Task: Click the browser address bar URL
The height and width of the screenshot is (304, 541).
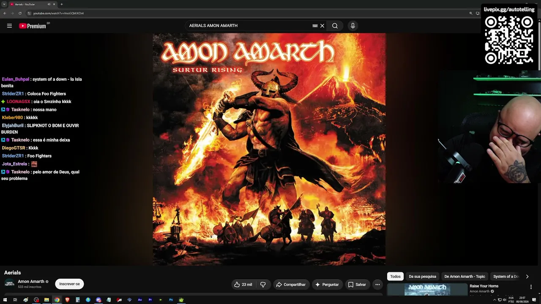Action: 58,13
